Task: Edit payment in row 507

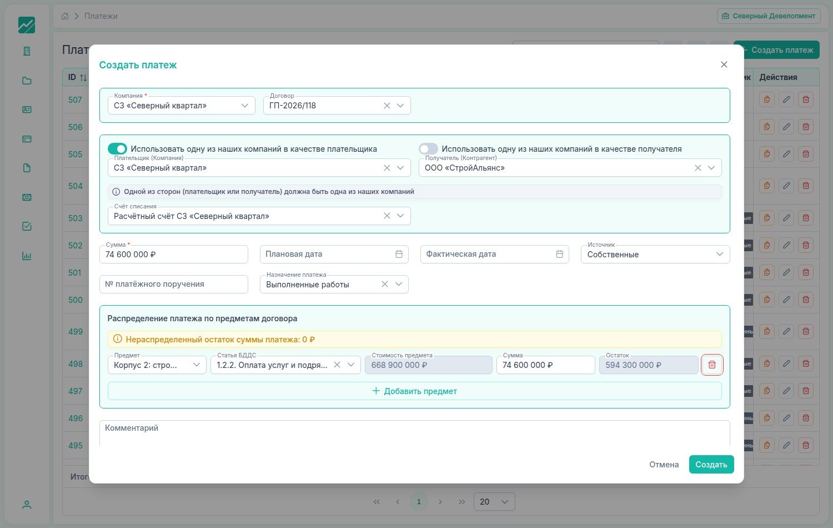Action: tap(786, 99)
